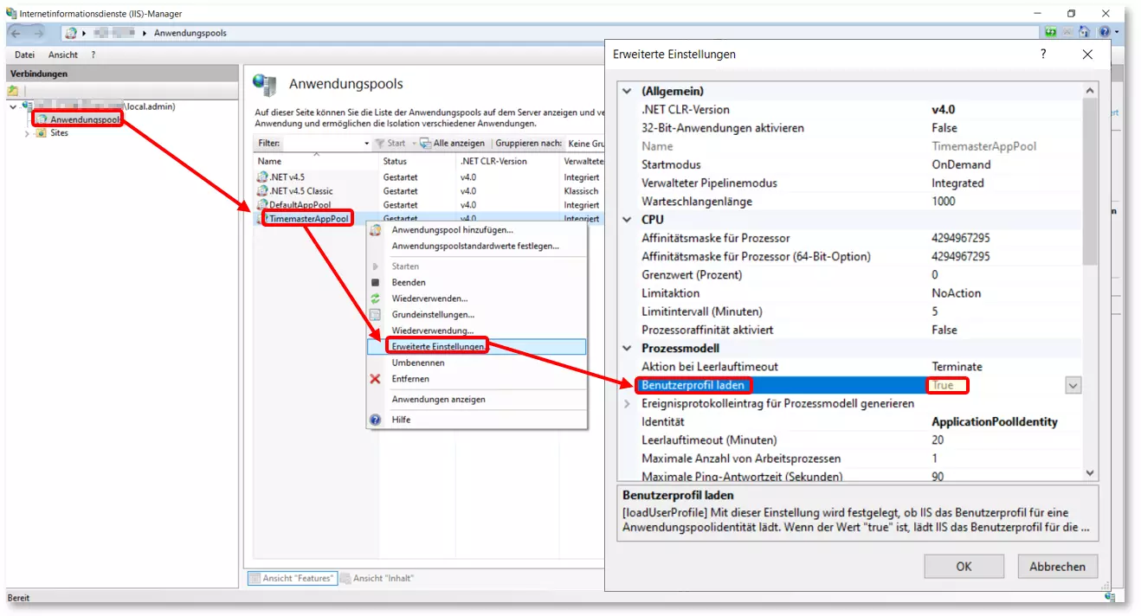Expand the Sites tree node
Screen dimensions: 1141x616
point(27,133)
